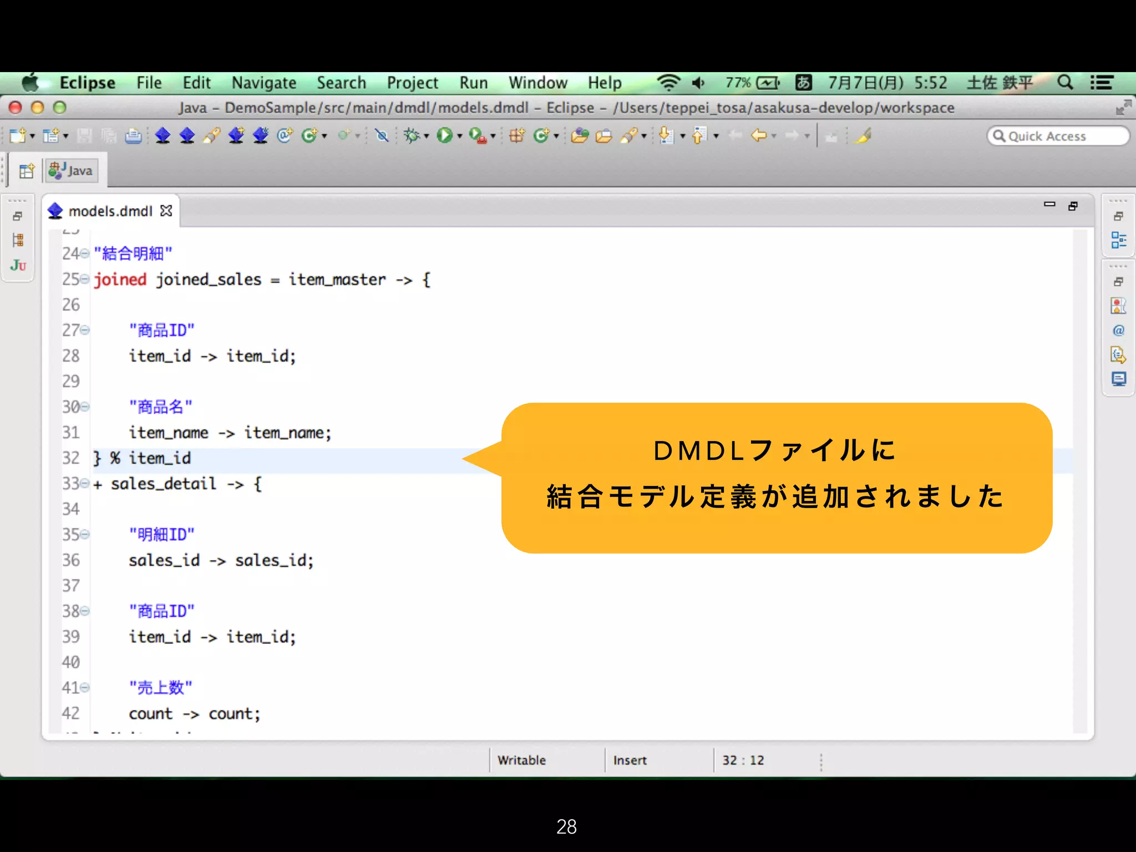The image size is (1136, 852).
Task: Click line 36 'sales_id -> sales_id;'
Action: coord(221,560)
